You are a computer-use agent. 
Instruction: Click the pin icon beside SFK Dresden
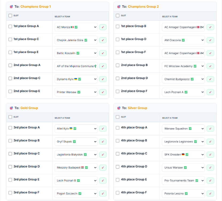210,154
